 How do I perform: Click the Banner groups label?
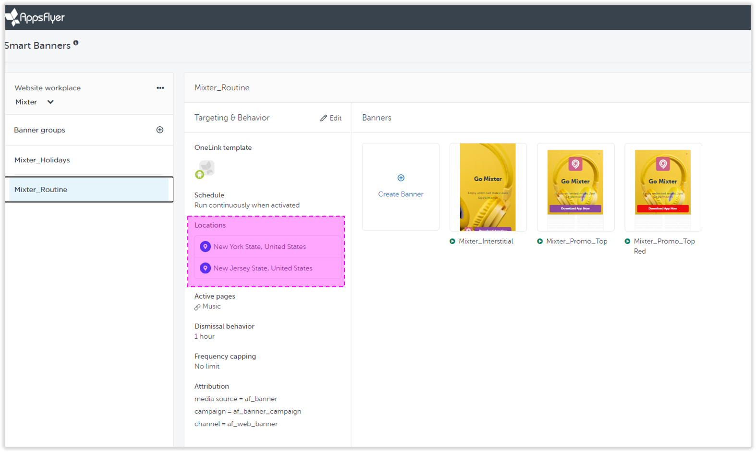click(39, 130)
